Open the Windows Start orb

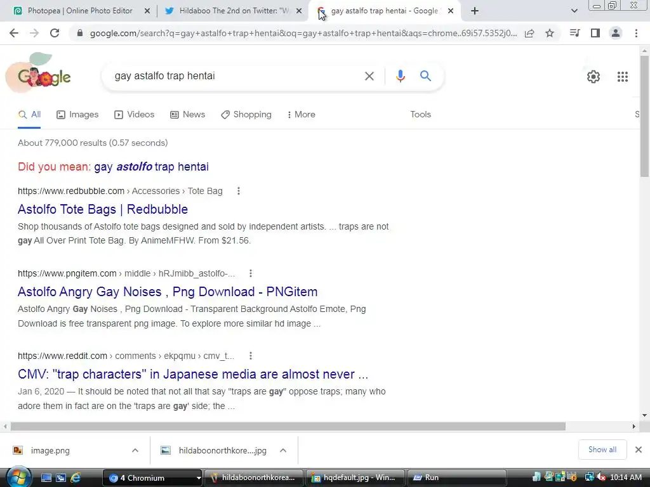point(18,477)
